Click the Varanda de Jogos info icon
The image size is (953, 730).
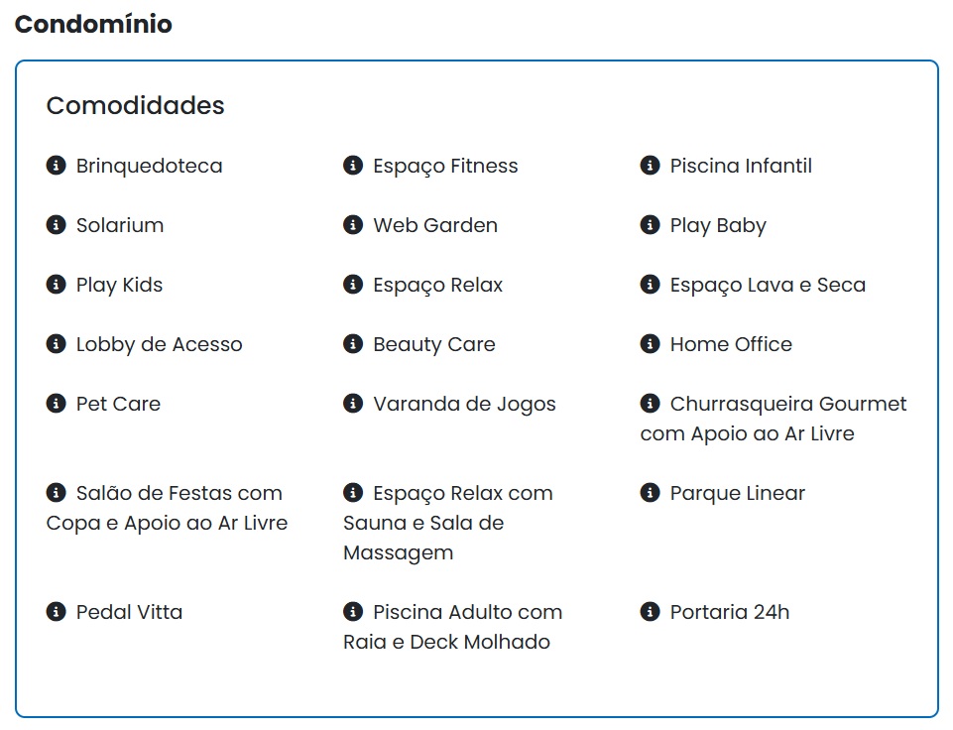point(352,404)
